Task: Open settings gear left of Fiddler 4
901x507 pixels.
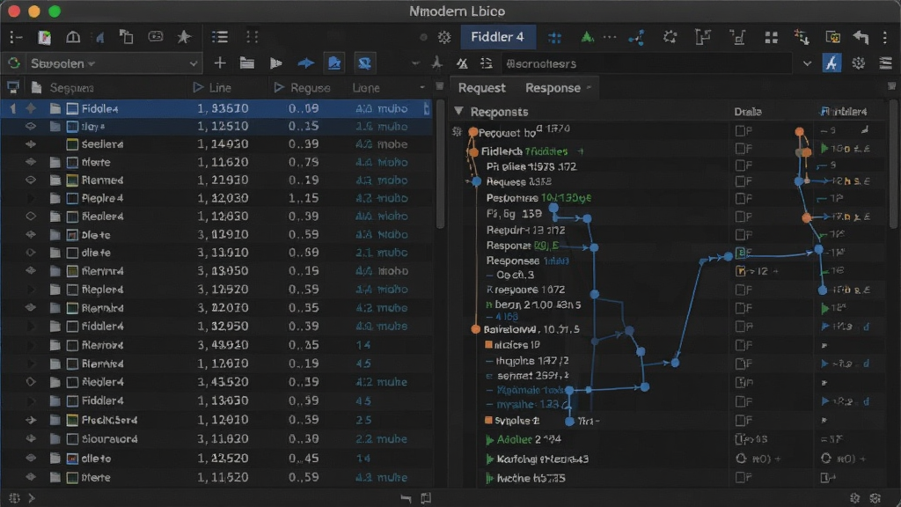Action: [x=444, y=37]
